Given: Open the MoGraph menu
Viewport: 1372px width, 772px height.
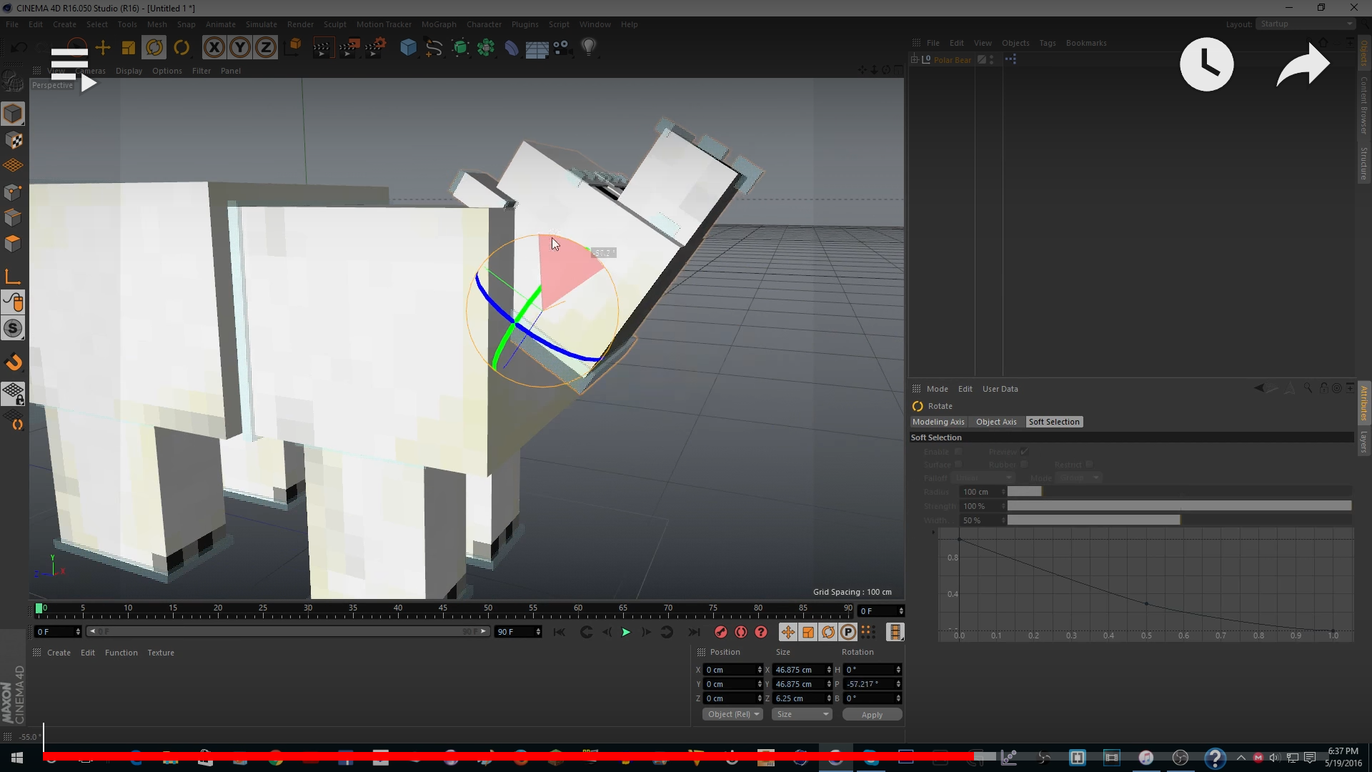Looking at the screenshot, I should [439, 24].
